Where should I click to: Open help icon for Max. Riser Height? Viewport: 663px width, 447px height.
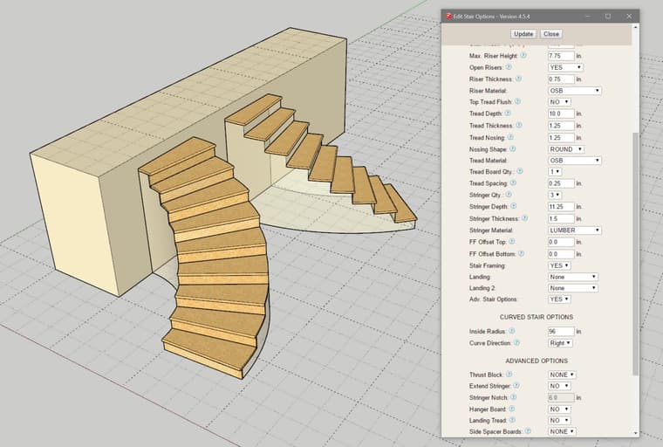pyautogui.click(x=523, y=56)
